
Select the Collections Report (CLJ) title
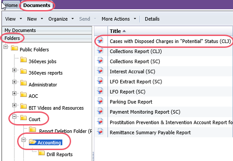click(136, 51)
